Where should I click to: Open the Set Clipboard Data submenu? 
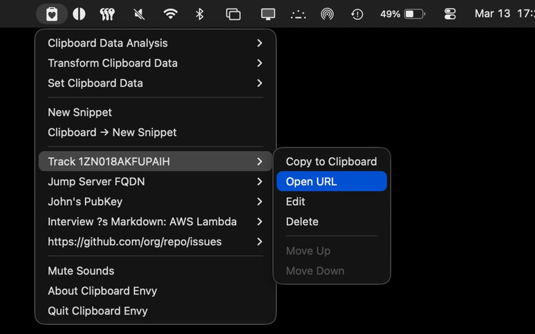click(155, 83)
